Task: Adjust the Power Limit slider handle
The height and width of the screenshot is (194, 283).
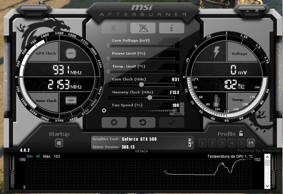Action: (108, 59)
